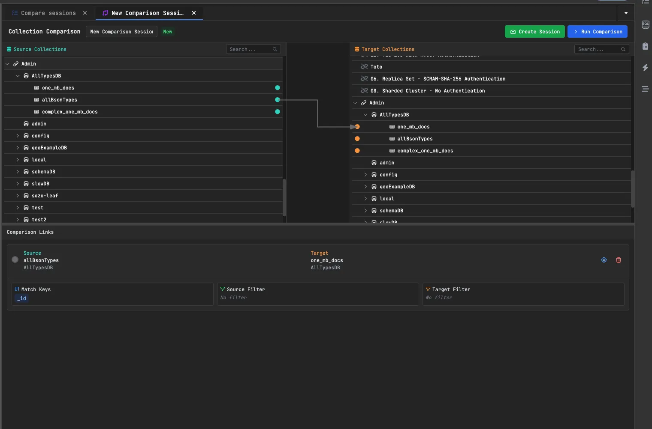Expand the geoExampleDB source database

tap(18, 147)
